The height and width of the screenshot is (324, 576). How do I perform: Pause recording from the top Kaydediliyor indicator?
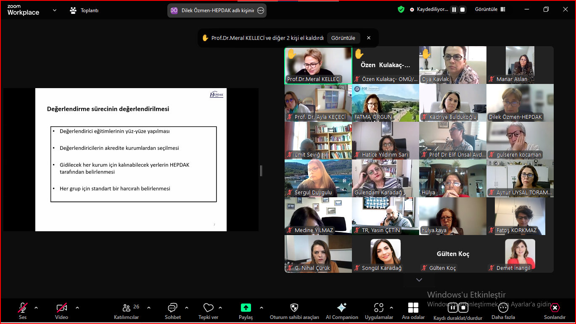(454, 9)
